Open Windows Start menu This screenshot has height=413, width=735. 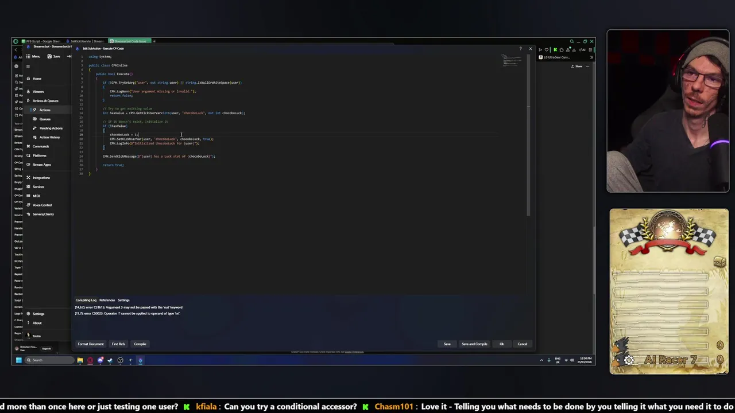pos(19,360)
